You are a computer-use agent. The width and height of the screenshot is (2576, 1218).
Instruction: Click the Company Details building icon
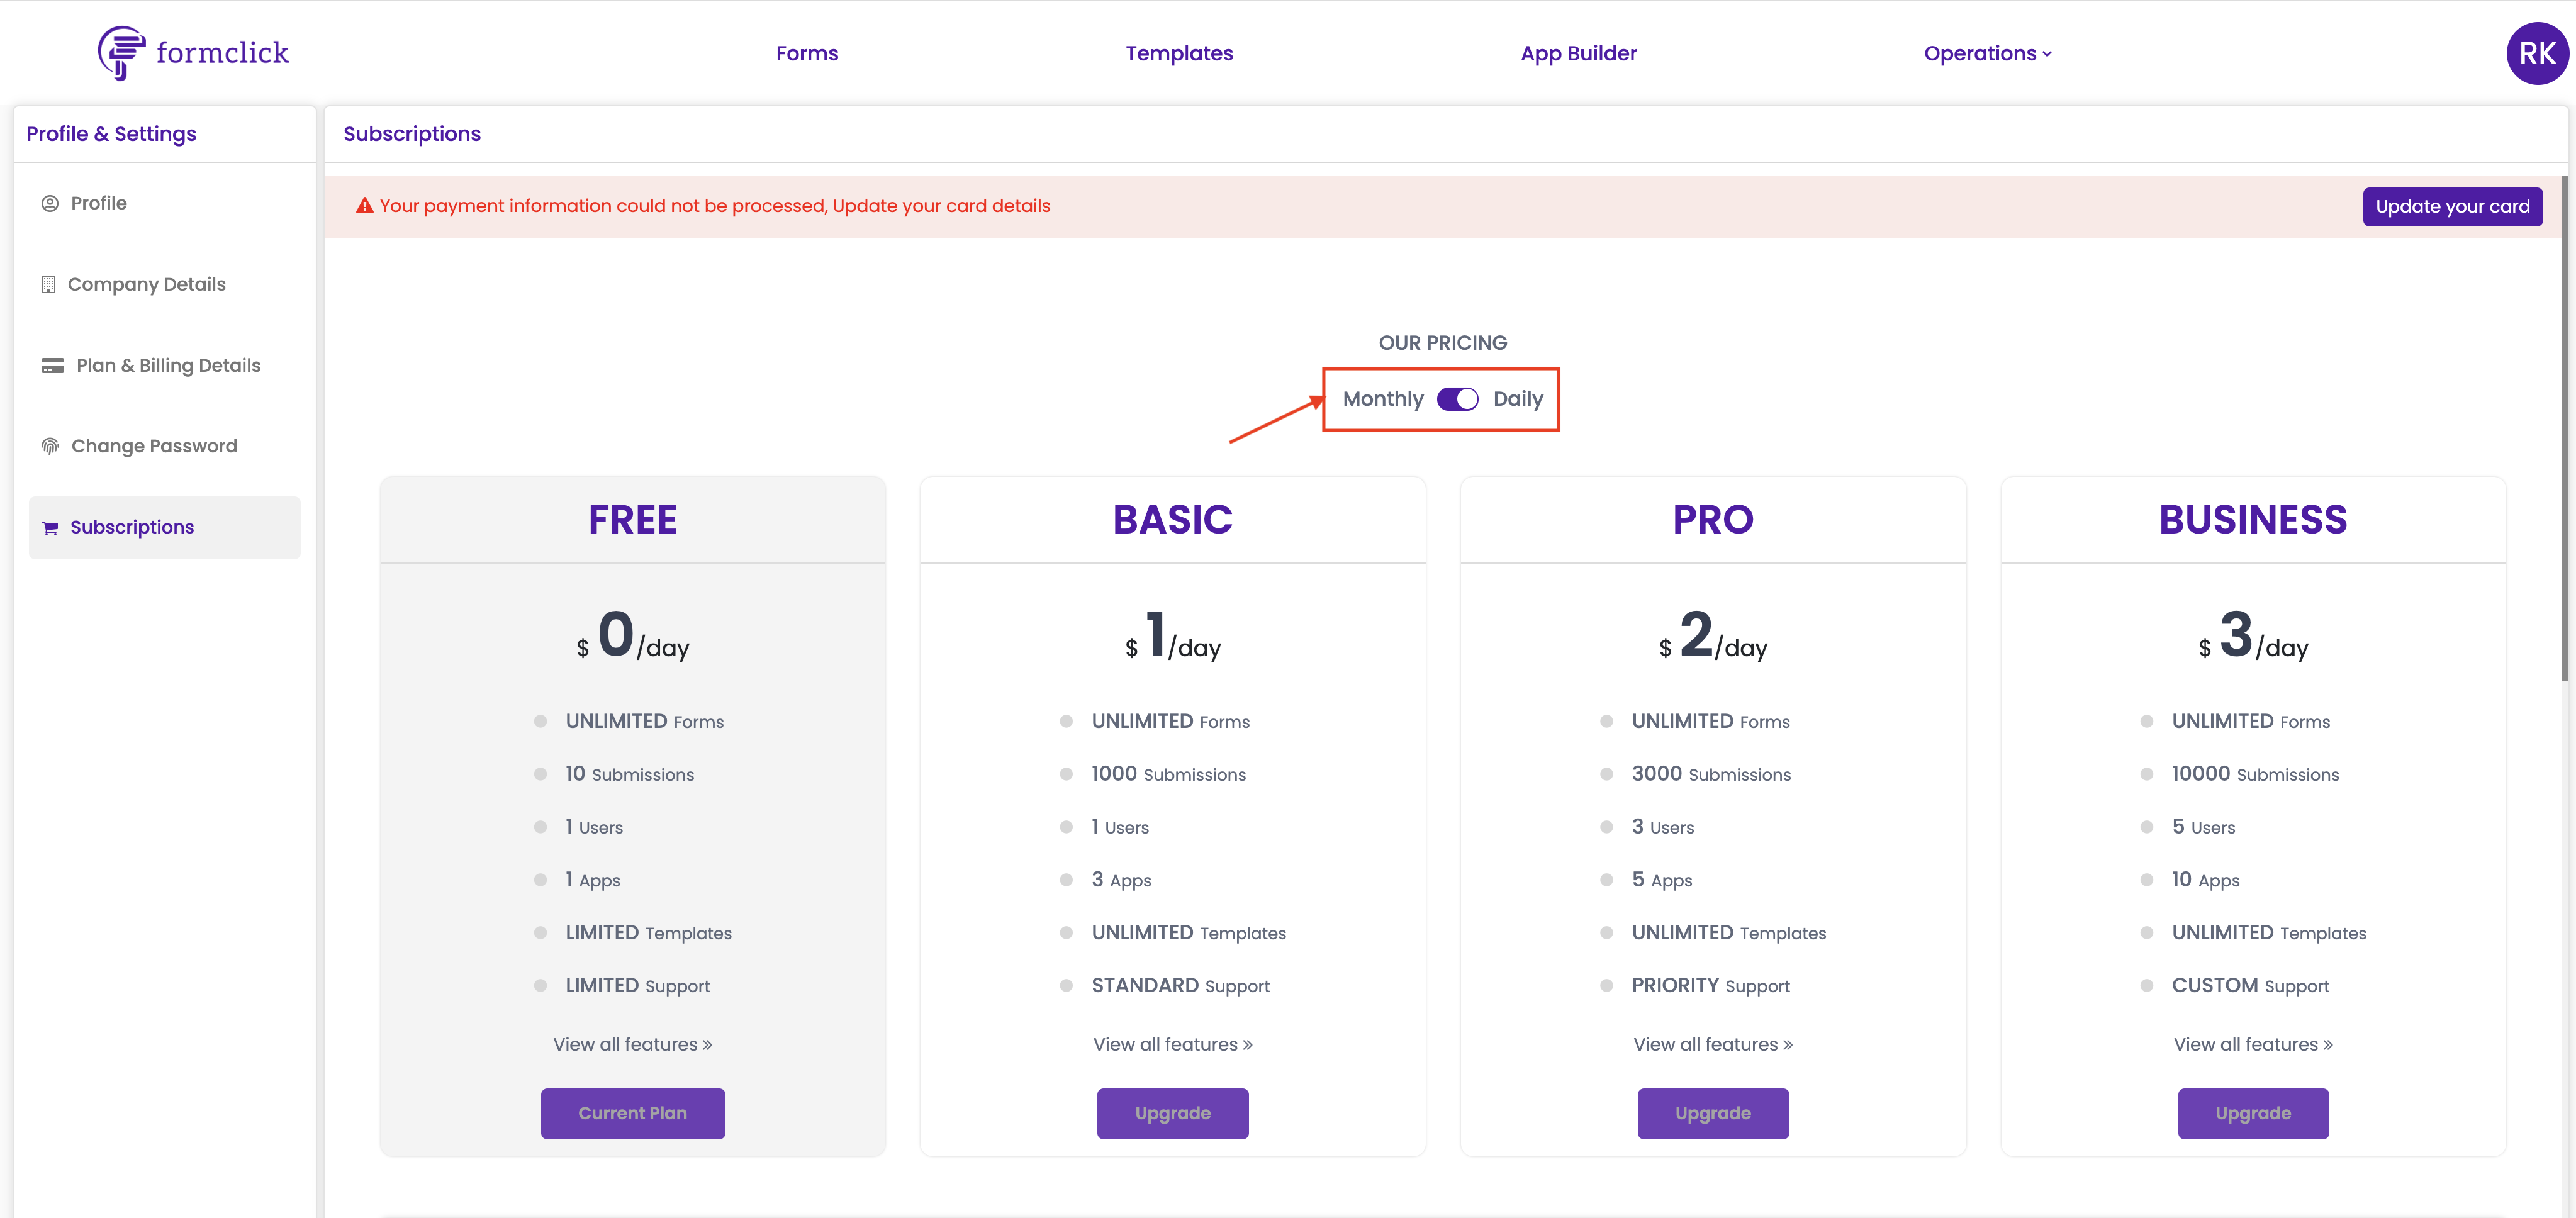[x=48, y=284]
